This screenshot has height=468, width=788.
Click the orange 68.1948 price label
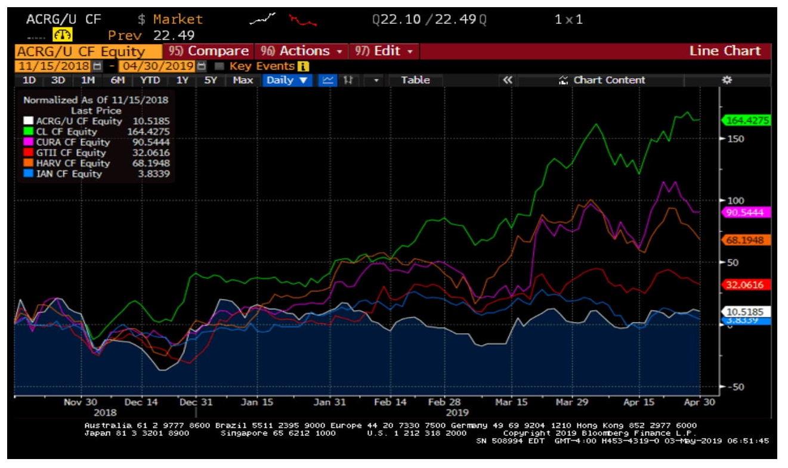[x=746, y=240]
